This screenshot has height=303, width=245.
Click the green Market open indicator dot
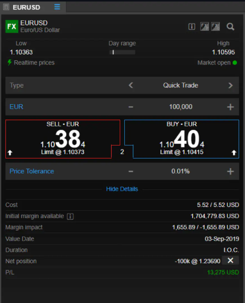(235, 62)
